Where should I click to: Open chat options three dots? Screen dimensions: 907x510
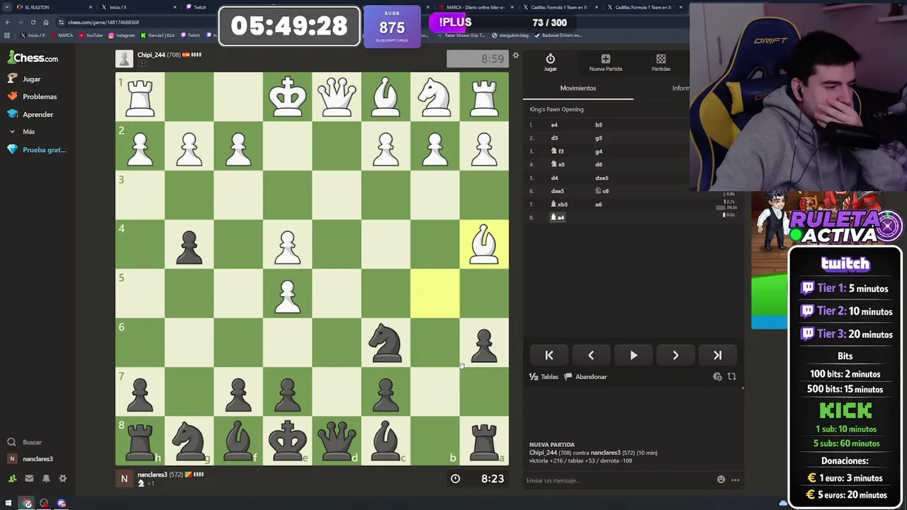click(736, 480)
